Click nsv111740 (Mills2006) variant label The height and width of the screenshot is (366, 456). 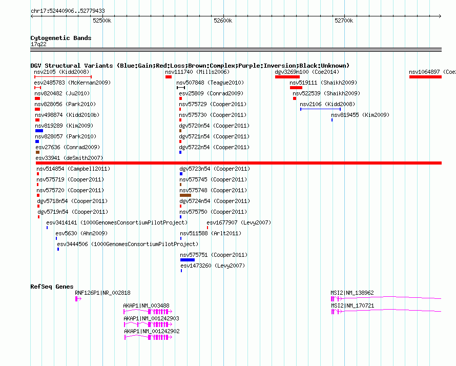(197, 72)
